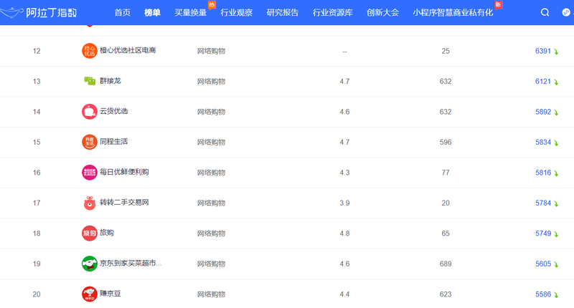Click the 同程生活 app icon
The height and width of the screenshot is (308, 574).
(x=89, y=142)
